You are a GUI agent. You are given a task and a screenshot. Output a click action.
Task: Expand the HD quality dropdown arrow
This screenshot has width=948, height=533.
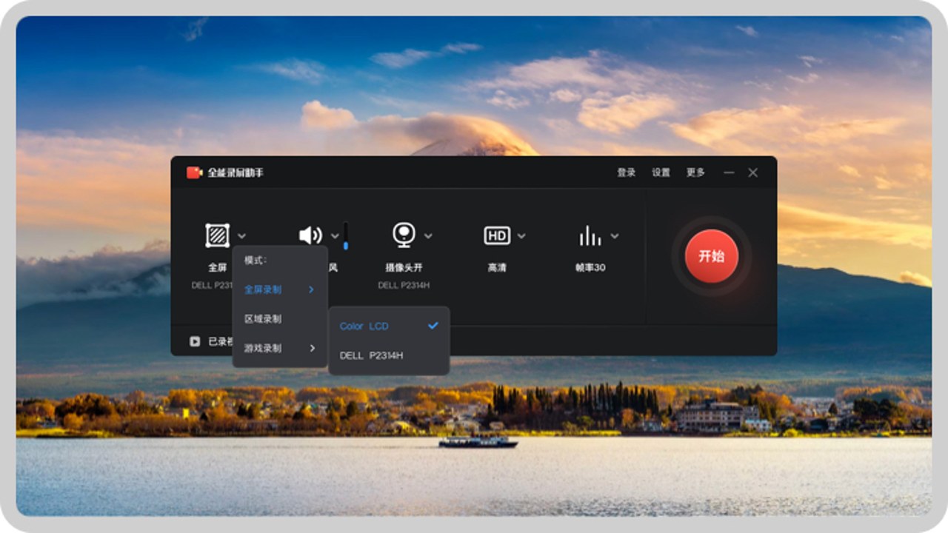pyautogui.click(x=521, y=236)
